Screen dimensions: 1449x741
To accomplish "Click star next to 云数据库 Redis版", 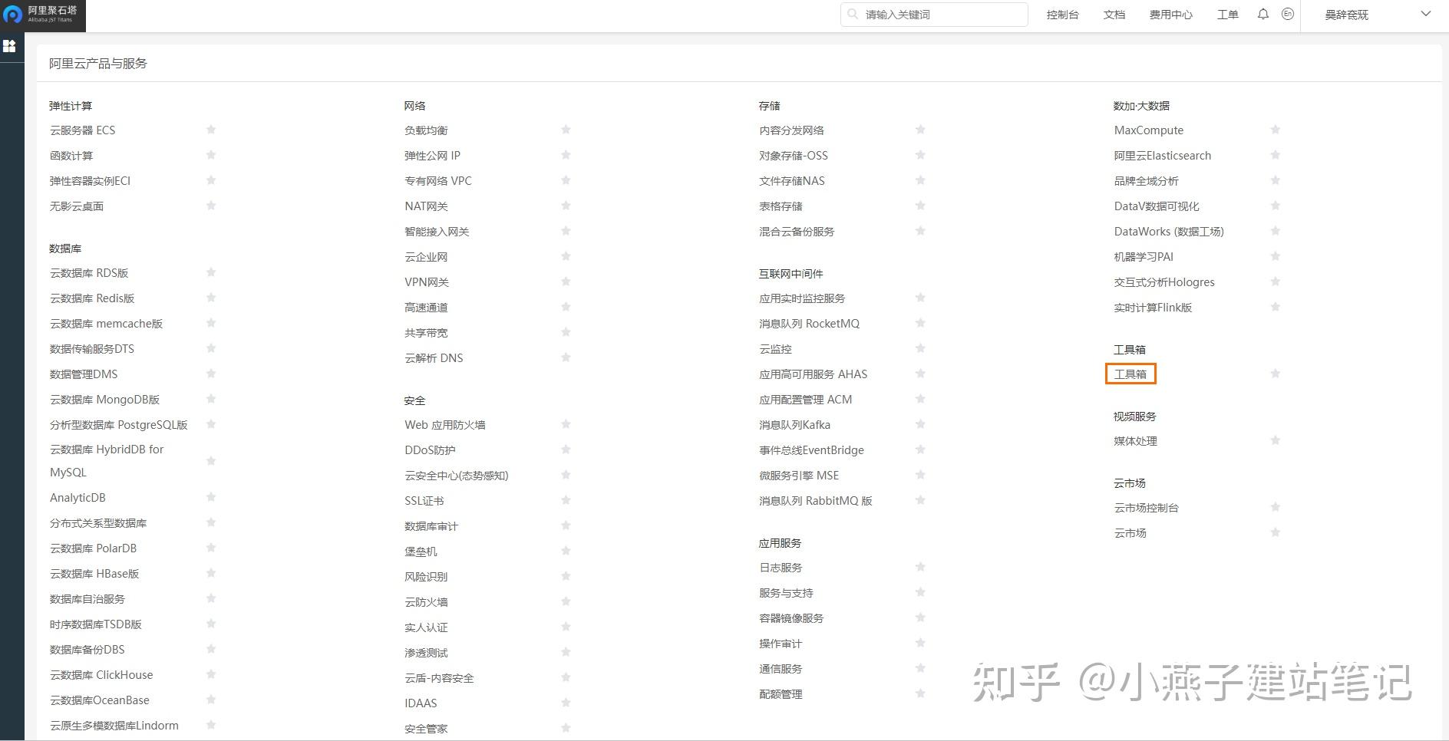I will tap(211, 298).
